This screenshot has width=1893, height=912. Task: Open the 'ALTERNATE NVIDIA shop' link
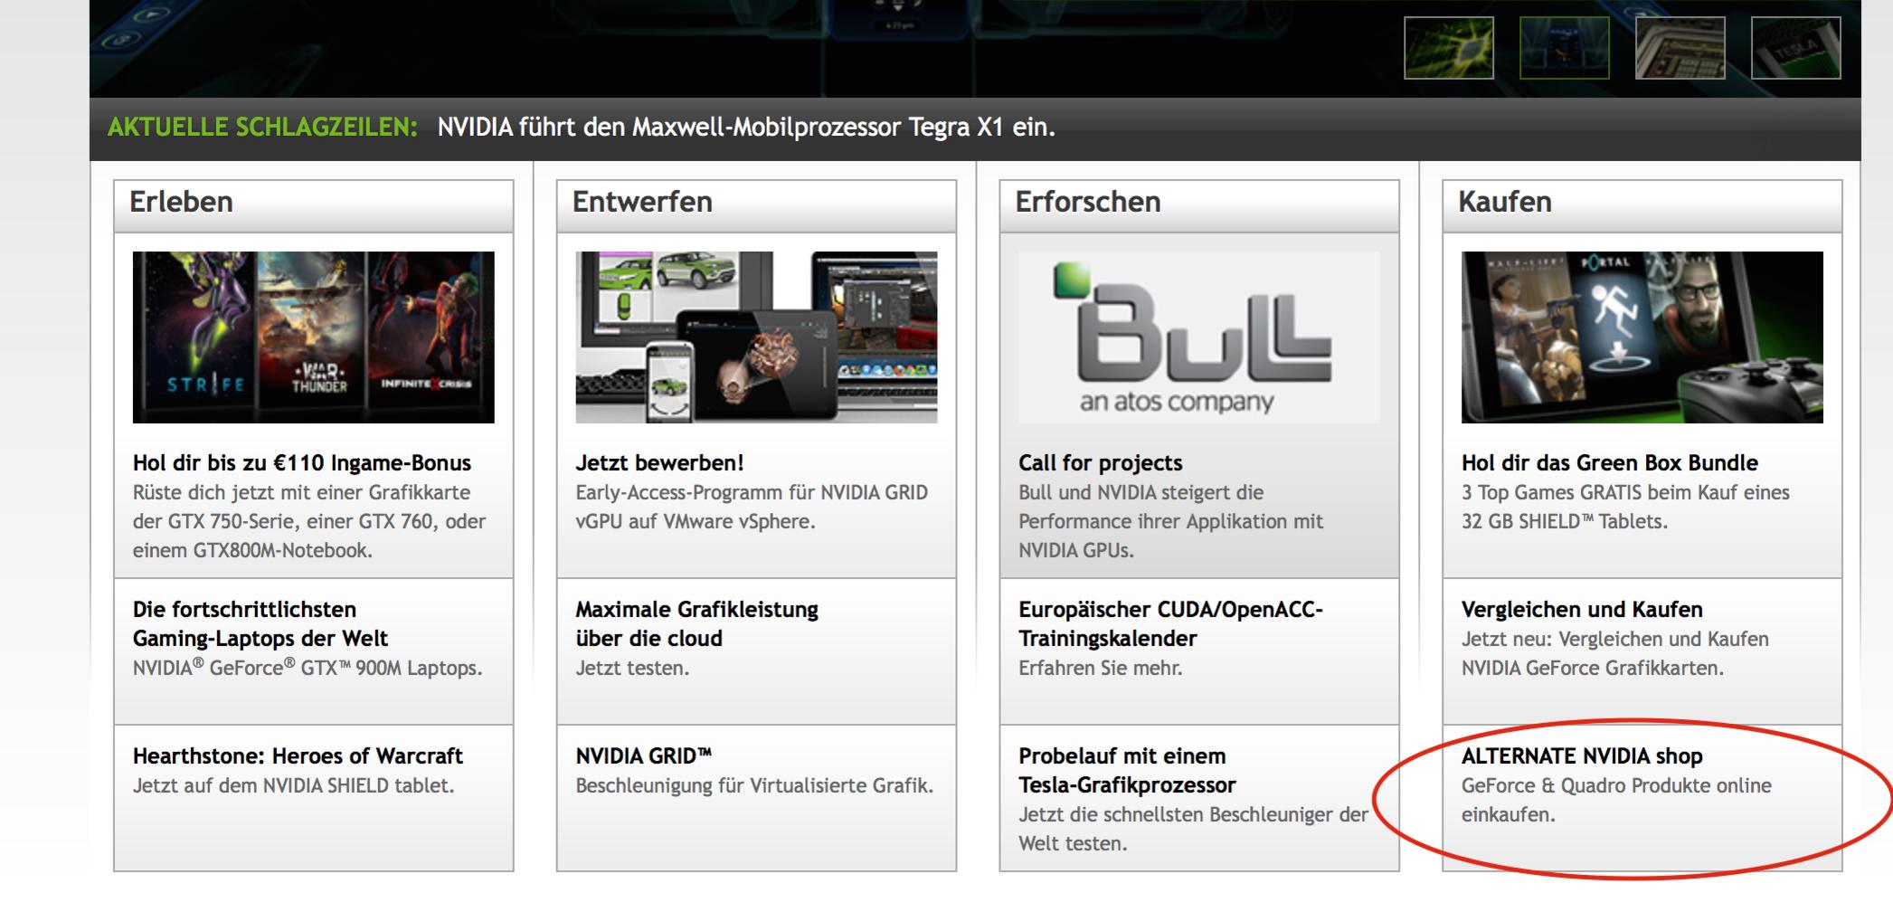pos(1582,756)
